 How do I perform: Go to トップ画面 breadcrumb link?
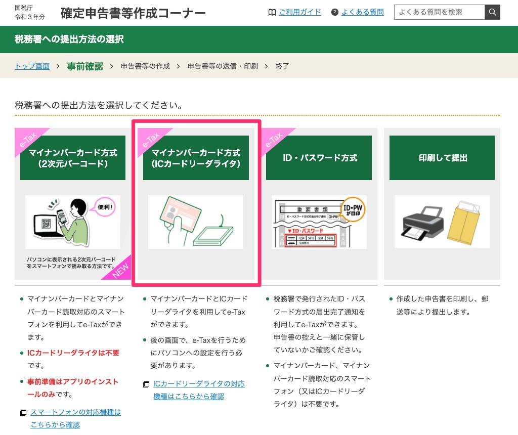pos(32,66)
